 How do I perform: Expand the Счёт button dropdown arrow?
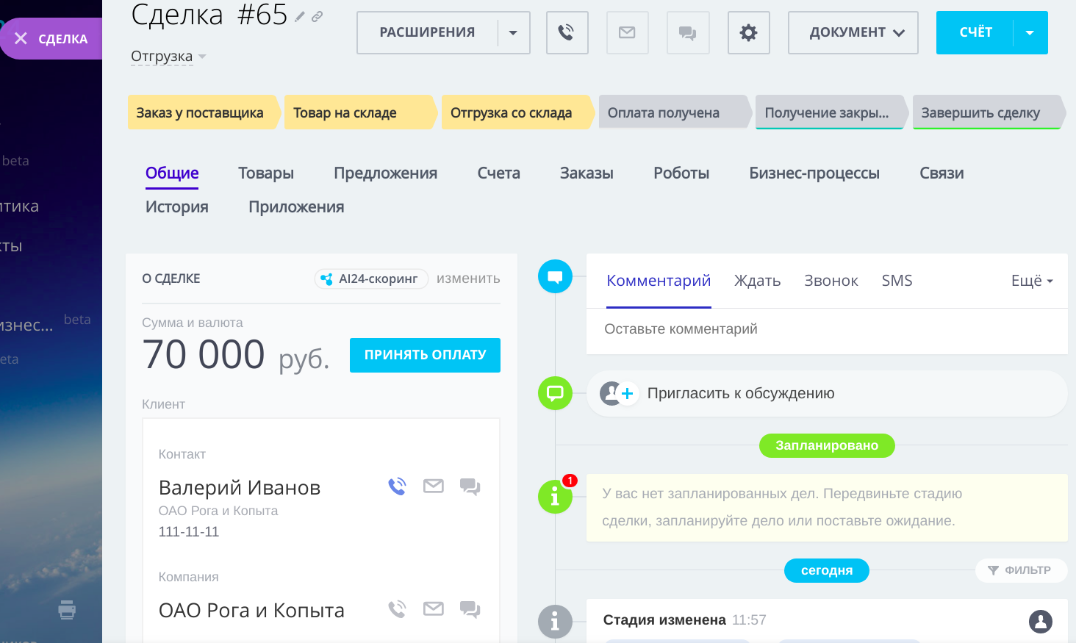(x=1030, y=33)
